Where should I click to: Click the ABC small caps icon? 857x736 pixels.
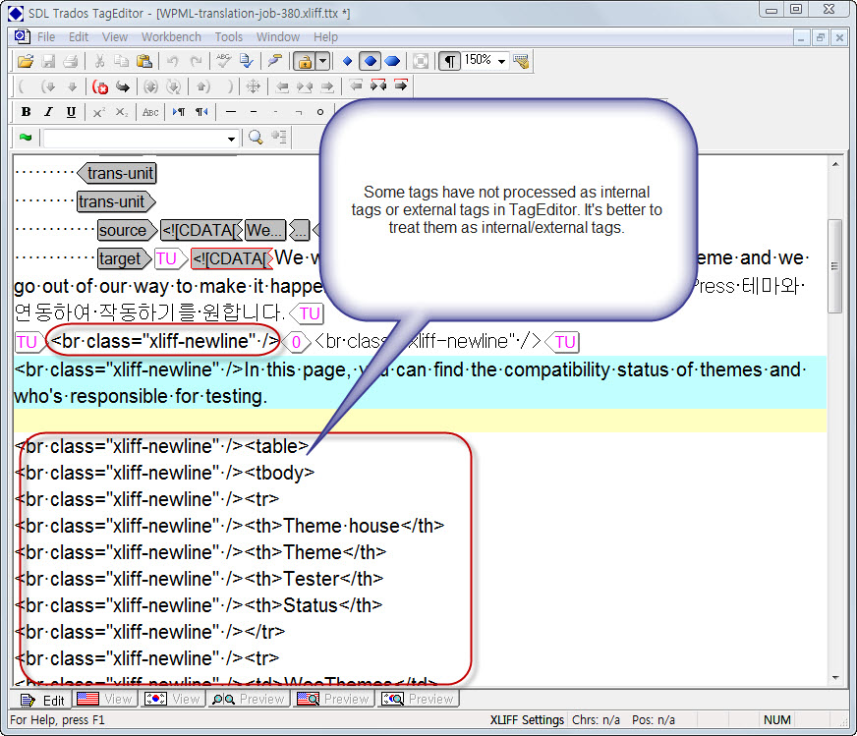click(150, 112)
